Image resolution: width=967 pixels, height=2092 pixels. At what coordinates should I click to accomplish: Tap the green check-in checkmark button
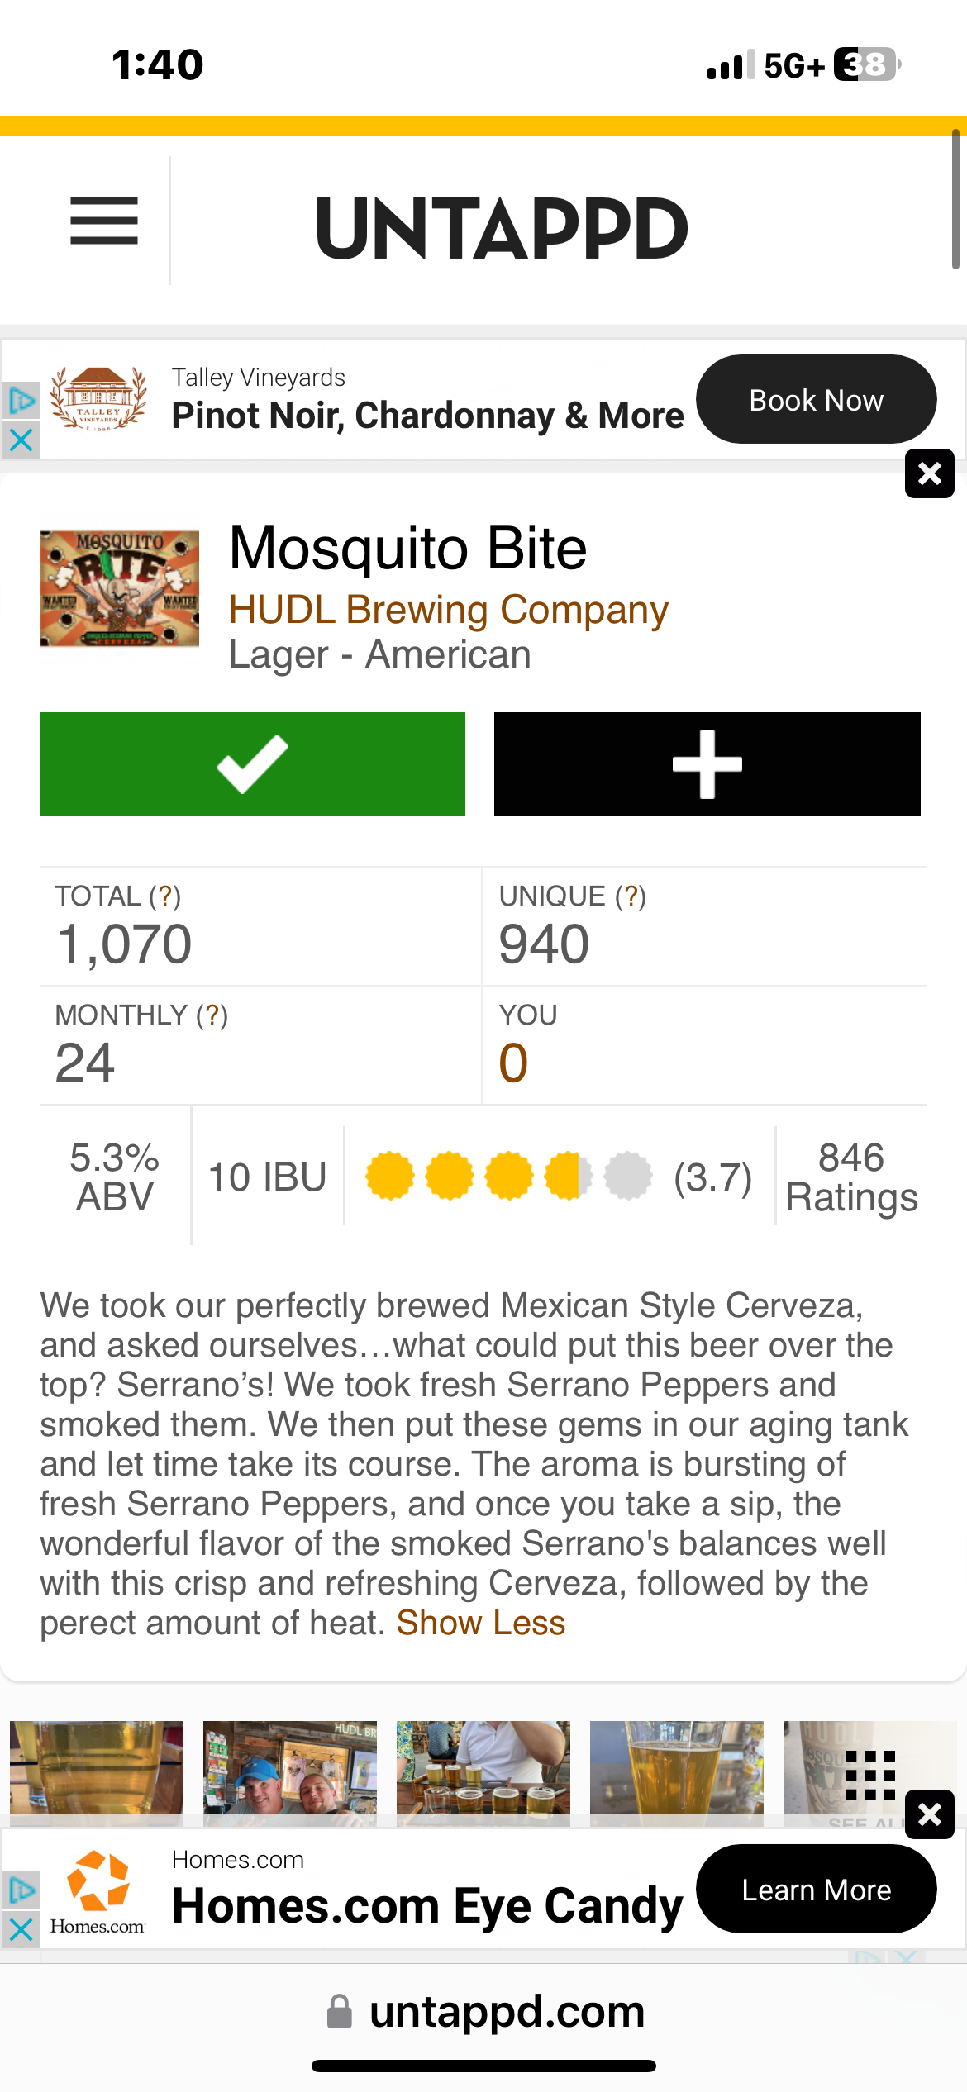click(252, 764)
